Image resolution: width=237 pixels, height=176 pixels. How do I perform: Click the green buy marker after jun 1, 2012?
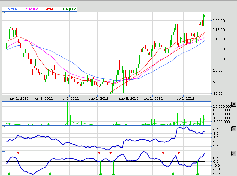[x=50, y=173]
